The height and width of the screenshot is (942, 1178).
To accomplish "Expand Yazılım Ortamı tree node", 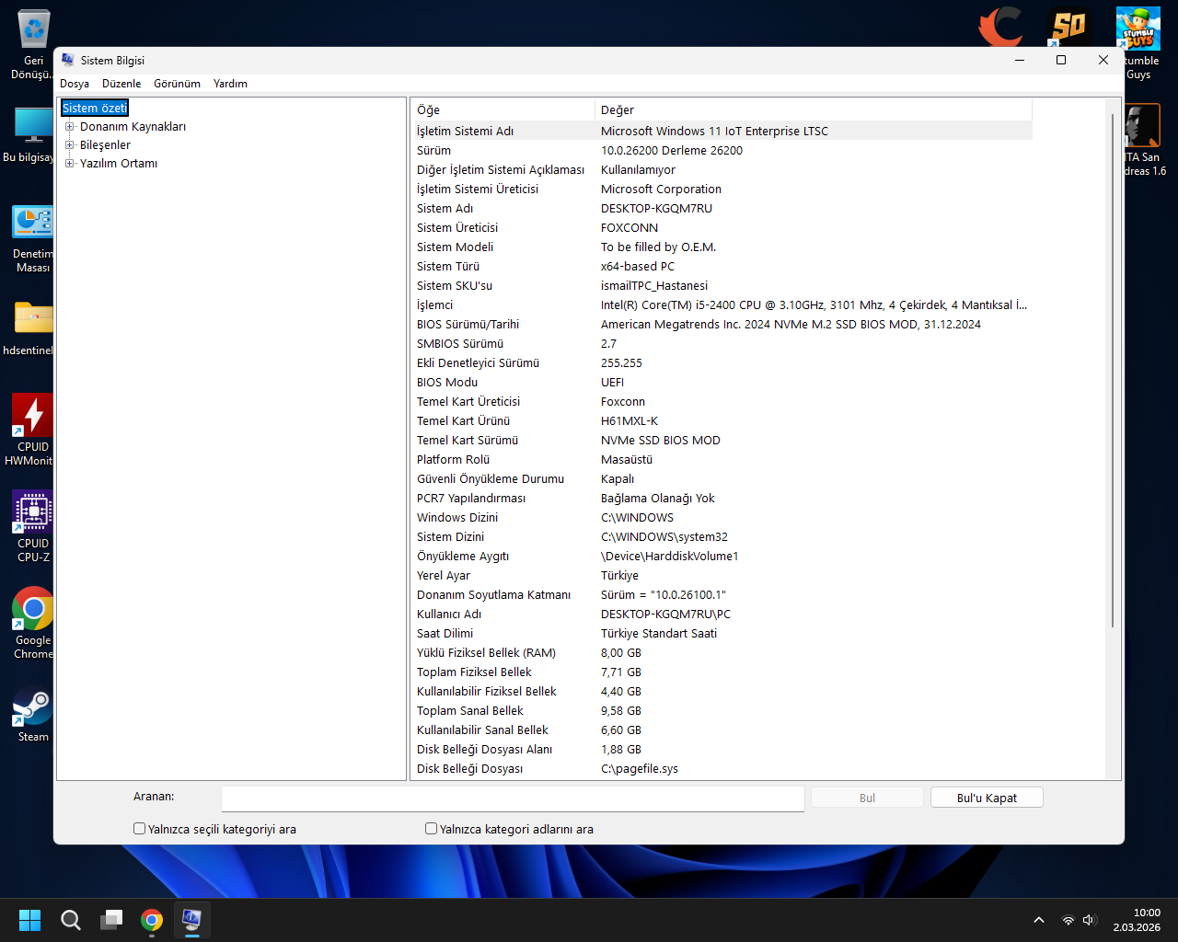I will [69, 164].
